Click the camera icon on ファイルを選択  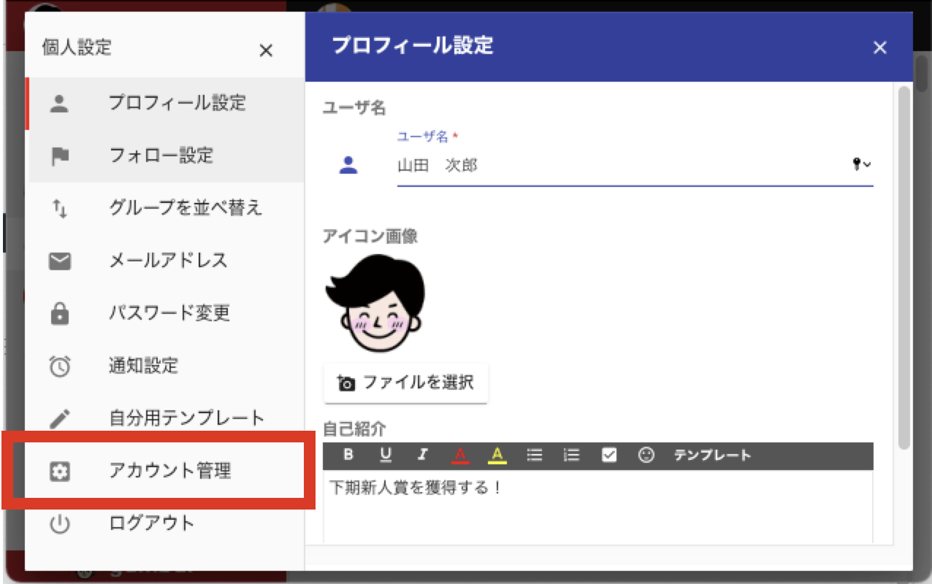[346, 383]
